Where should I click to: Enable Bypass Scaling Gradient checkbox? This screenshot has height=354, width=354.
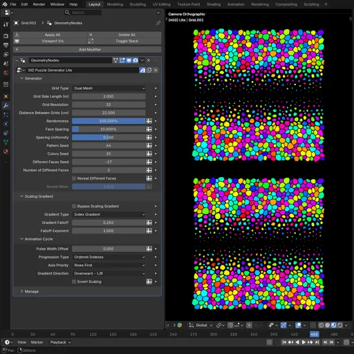pos(74,206)
